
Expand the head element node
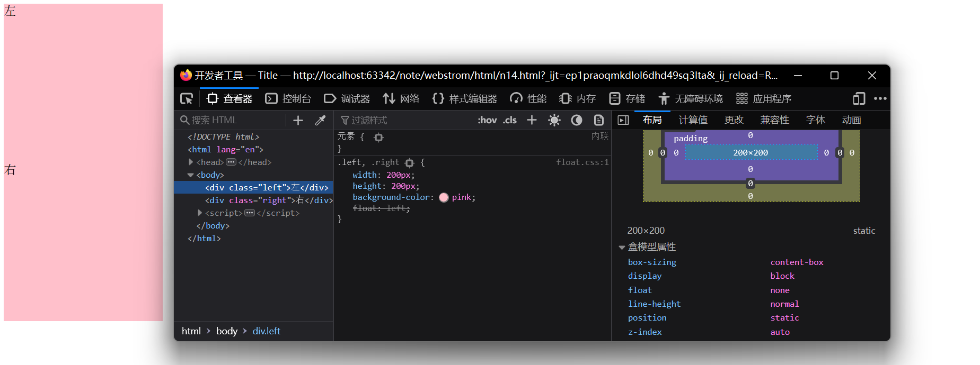pos(191,162)
